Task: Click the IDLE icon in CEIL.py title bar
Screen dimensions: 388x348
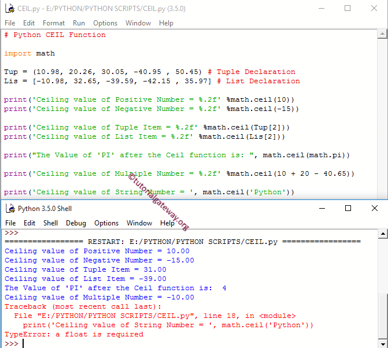Action: pos(10,9)
